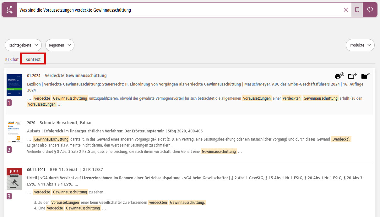Open the Rechtsgebiete filter dropdown
This screenshot has width=380, height=217.
point(23,45)
